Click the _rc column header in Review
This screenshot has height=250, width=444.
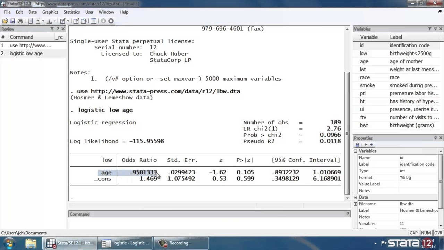click(59, 37)
